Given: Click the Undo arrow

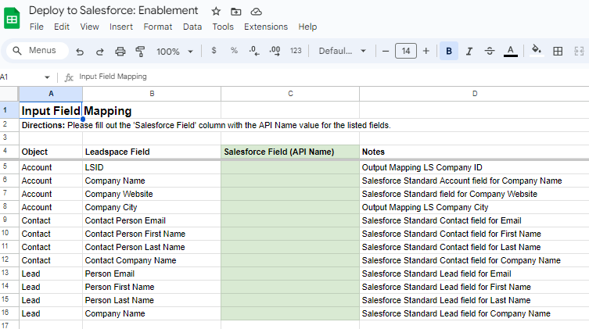Looking at the screenshot, I should click(x=80, y=51).
